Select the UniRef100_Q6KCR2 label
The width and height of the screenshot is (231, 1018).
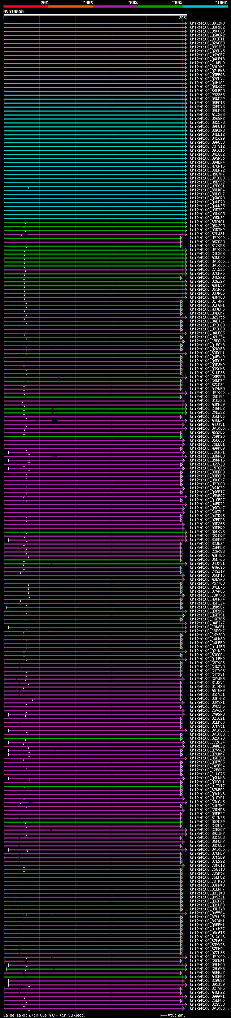coord(207,35)
